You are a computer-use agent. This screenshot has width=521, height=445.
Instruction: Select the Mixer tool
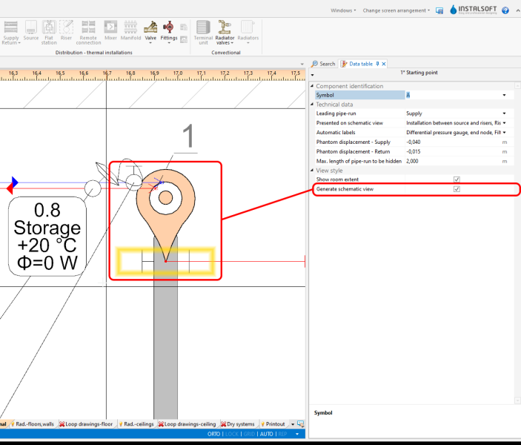tap(110, 30)
